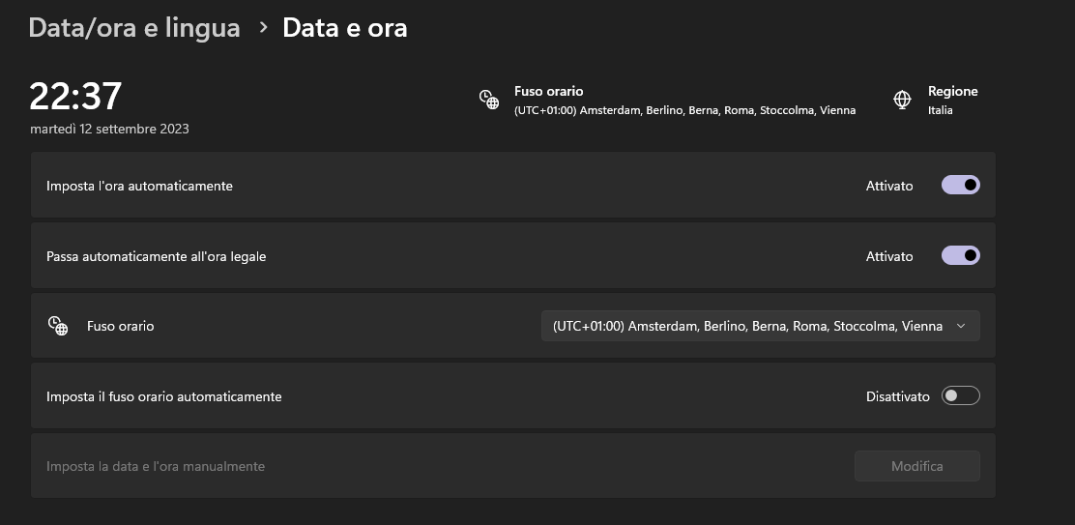The width and height of the screenshot is (1075, 525).
Task: Turn off Passa automaticamente all'ora legale switch
Action: coord(960,255)
